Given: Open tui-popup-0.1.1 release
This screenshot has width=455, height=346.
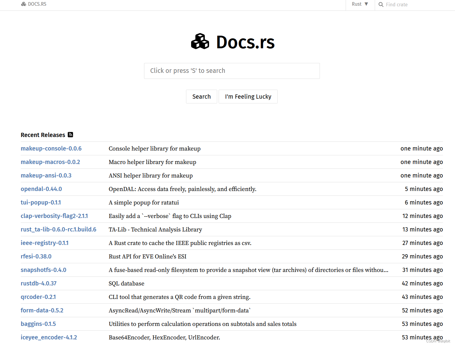Looking at the screenshot, I should tap(41, 202).
